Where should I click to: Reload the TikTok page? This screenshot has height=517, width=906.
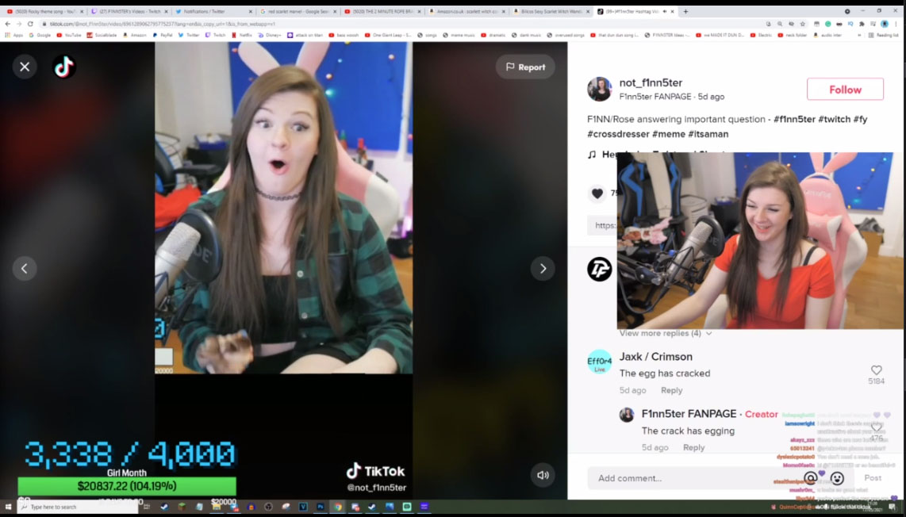[30, 24]
